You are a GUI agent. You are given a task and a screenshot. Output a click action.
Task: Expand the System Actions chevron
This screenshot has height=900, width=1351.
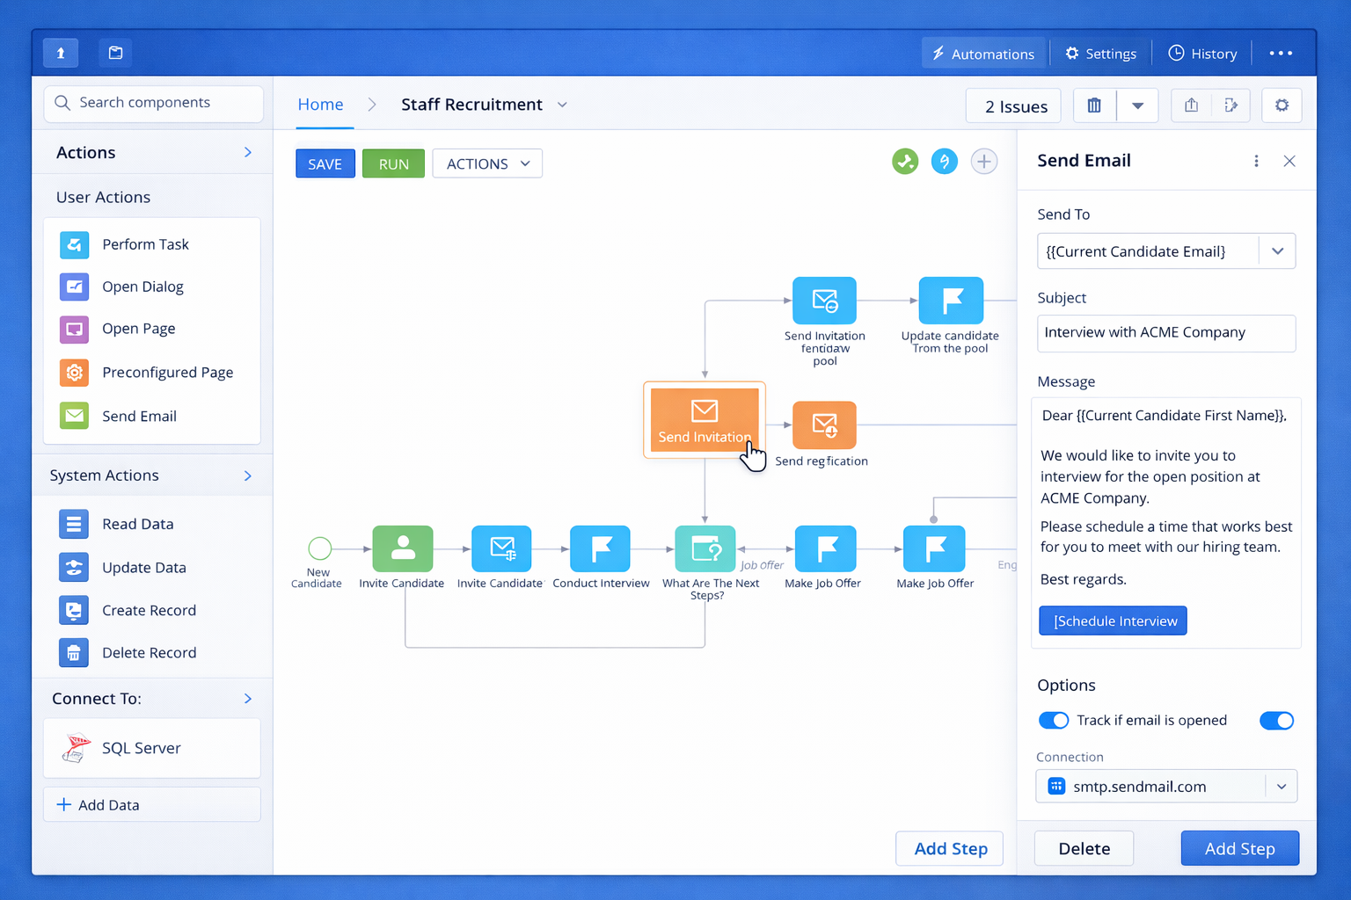pyautogui.click(x=248, y=475)
